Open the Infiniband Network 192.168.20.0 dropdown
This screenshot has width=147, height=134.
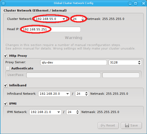coord(67,94)
